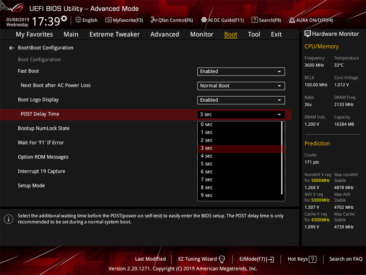Collapse the POST Delay Time dropdown

pyautogui.click(x=241, y=115)
